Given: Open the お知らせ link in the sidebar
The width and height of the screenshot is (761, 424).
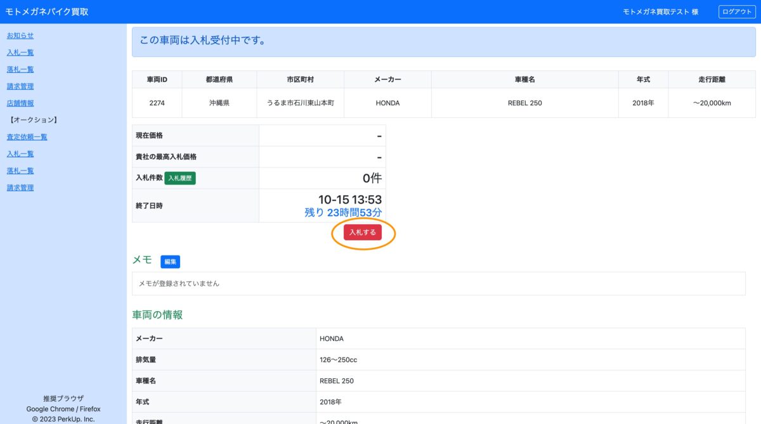Looking at the screenshot, I should [20, 35].
